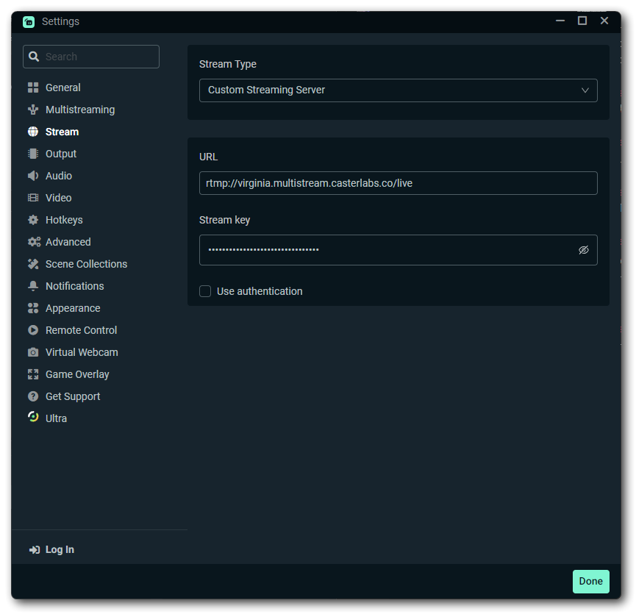The width and height of the screenshot is (636, 614).
Task: Select the Ultra swirl icon
Action: tap(33, 418)
